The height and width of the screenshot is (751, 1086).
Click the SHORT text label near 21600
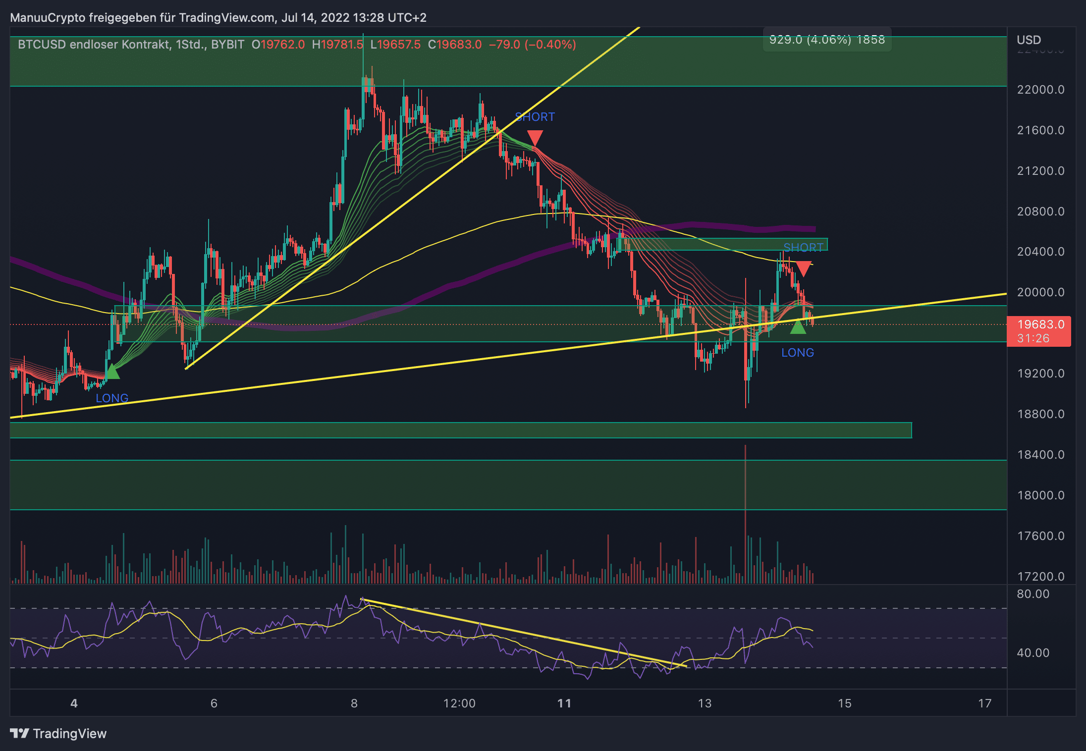point(535,117)
